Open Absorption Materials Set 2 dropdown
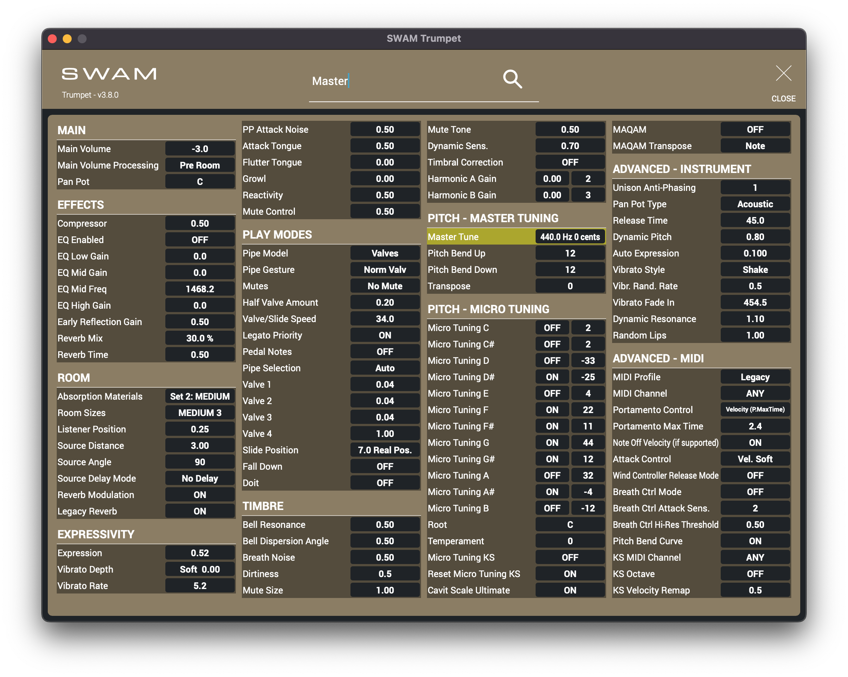Image resolution: width=848 pixels, height=677 pixels. pyautogui.click(x=199, y=396)
